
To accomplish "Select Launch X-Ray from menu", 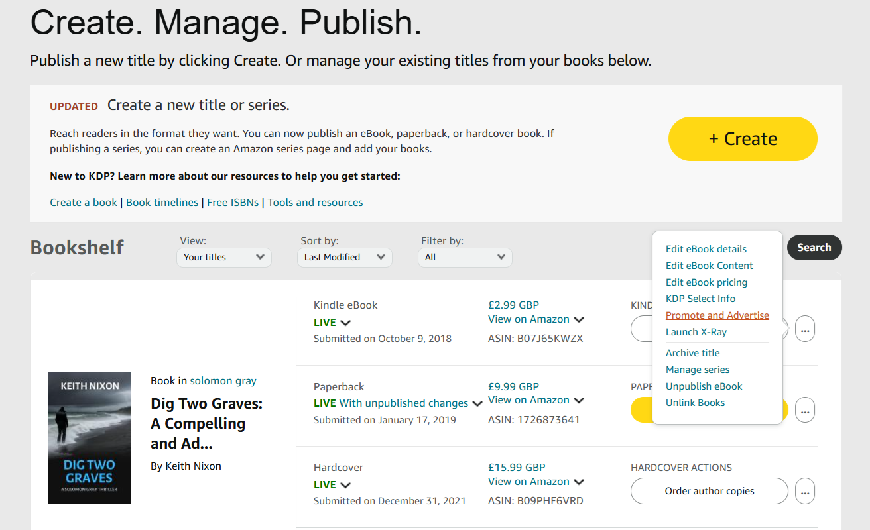I will (696, 332).
